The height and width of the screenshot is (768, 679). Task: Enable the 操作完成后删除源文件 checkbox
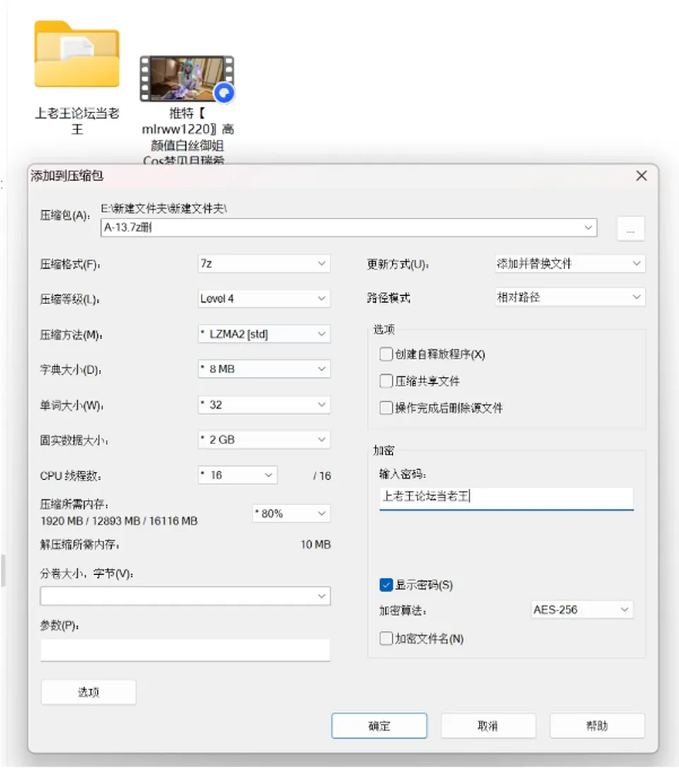386,407
